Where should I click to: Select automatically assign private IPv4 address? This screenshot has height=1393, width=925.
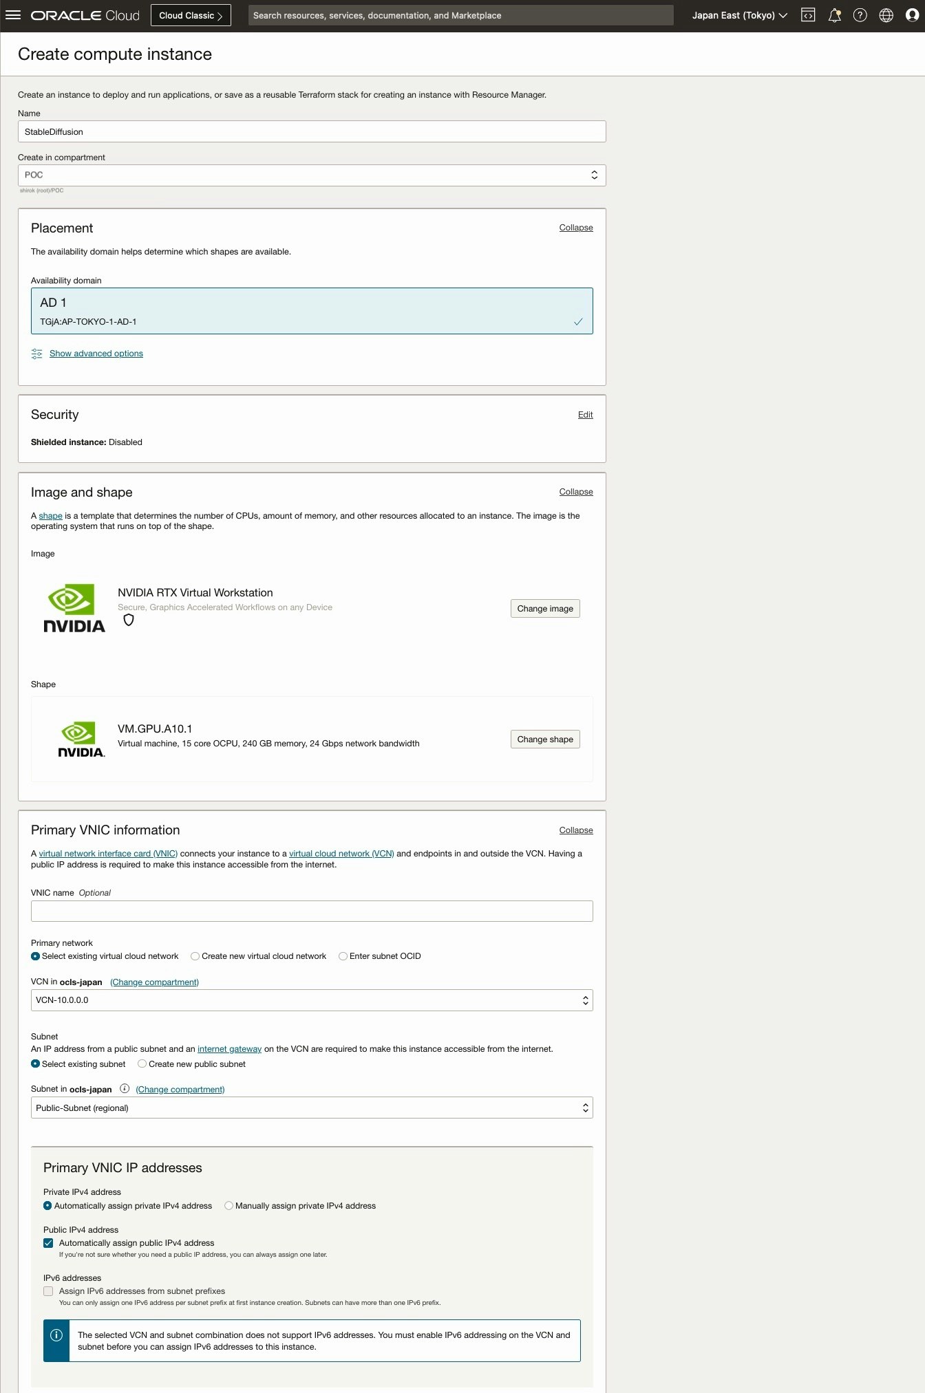pos(47,1205)
